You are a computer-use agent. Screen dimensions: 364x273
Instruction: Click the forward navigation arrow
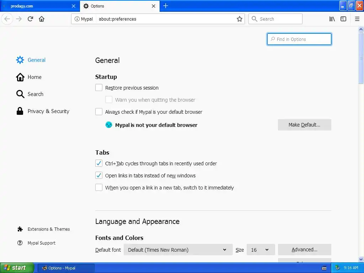(19, 19)
